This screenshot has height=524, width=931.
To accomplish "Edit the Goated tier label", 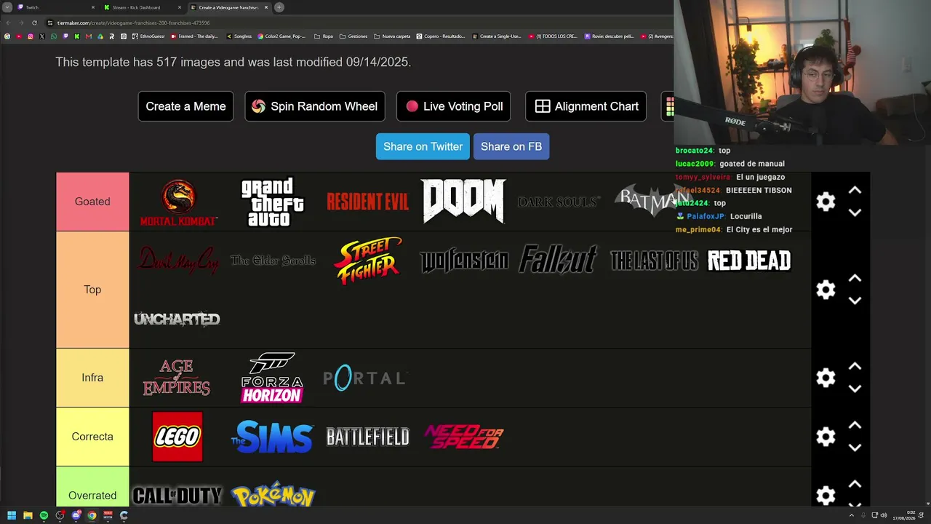I will [x=92, y=202].
